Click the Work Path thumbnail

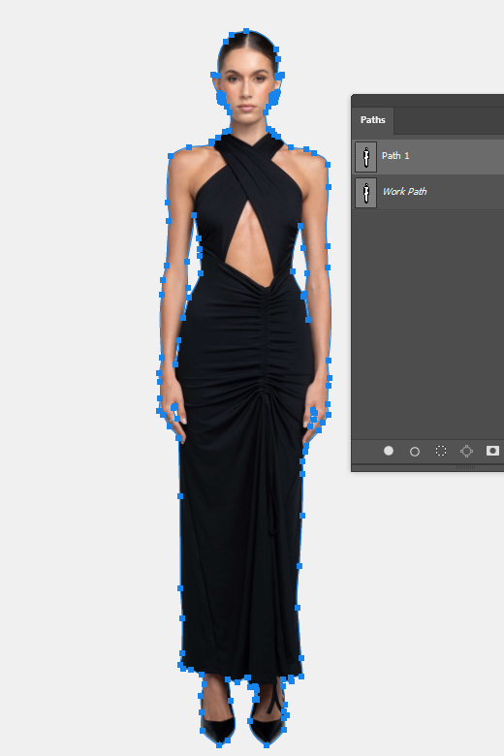(x=366, y=192)
